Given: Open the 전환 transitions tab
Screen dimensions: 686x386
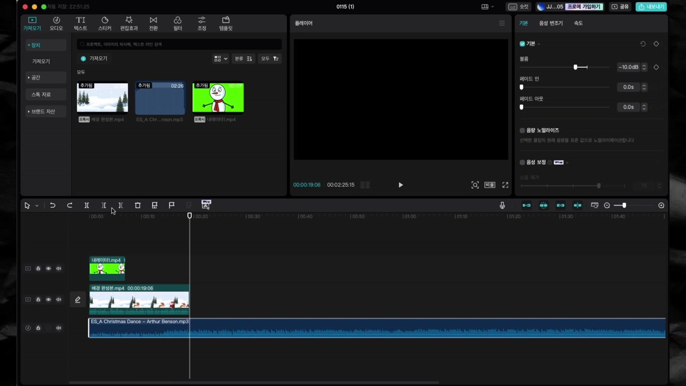Looking at the screenshot, I should 153,23.
